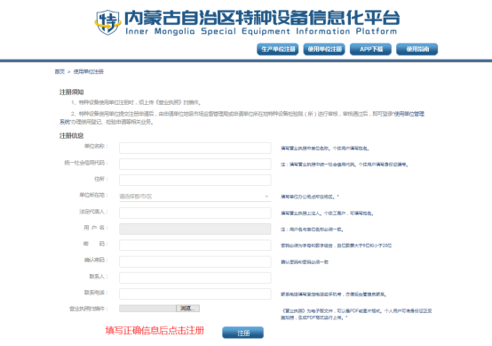This screenshot has width=492, height=346.
Task: Focus the 法定代表人 input field
Action: (195, 213)
